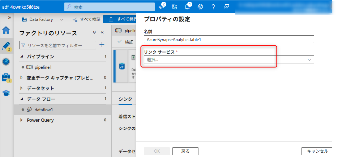Click factory name adf-4ownkd5il6tze

(21, 7)
